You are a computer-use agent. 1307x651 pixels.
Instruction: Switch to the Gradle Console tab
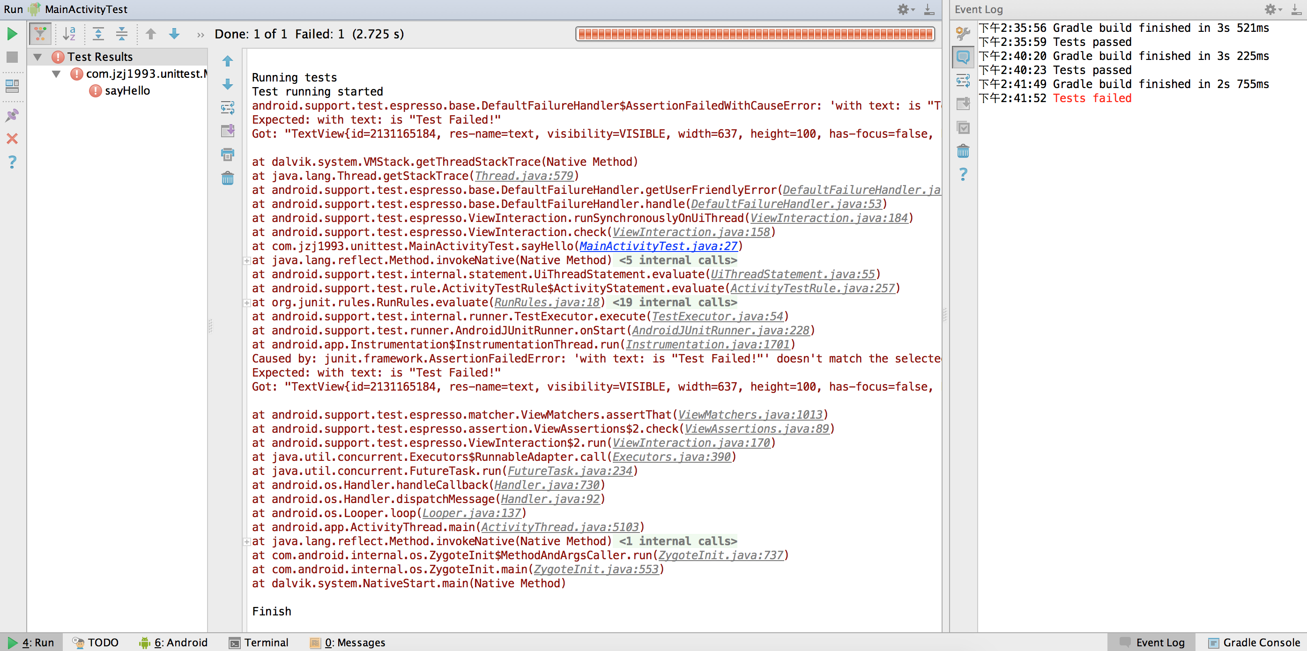1254,643
